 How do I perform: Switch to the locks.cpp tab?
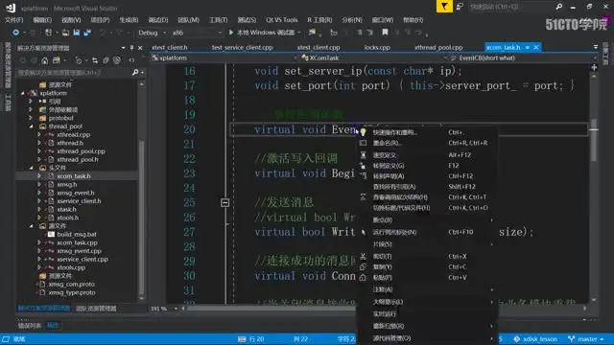377,47
